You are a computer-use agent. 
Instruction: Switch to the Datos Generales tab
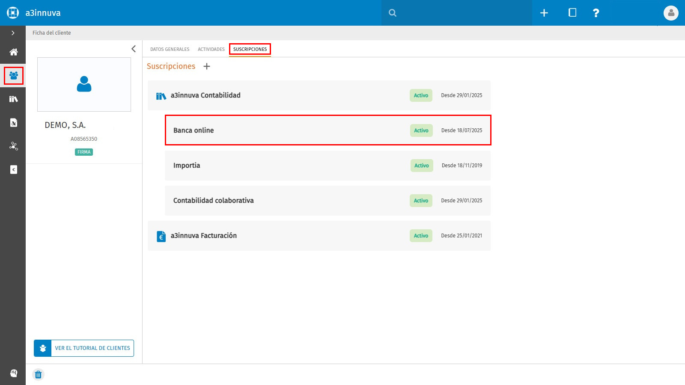coord(170,49)
